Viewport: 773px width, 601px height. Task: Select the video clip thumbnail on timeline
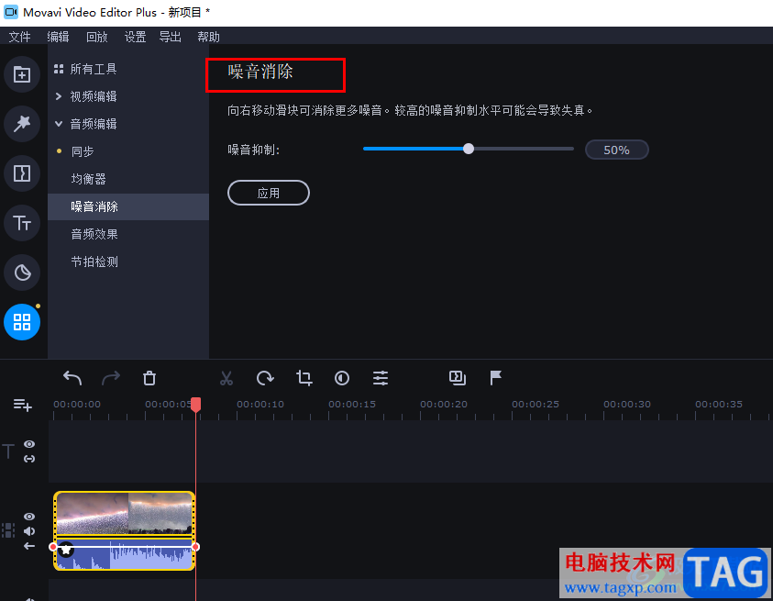coord(124,514)
